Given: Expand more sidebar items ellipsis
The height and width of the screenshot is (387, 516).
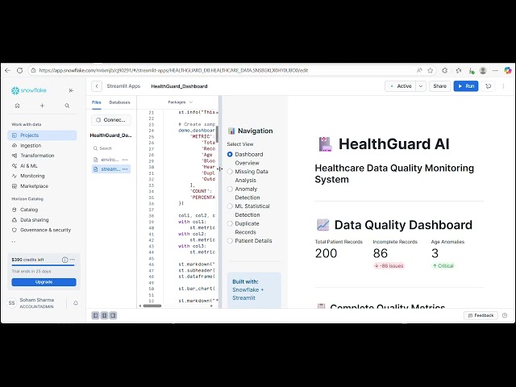Looking at the screenshot, I should (14, 242).
